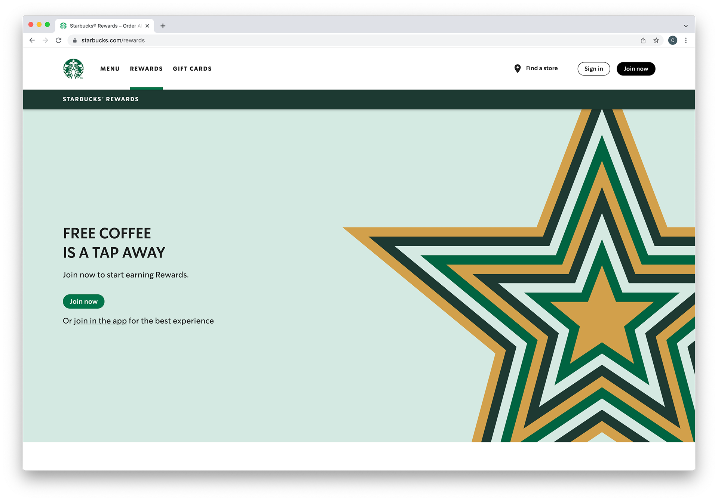Follow the join in the app link
The height and width of the screenshot is (501, 718).
pyautogui.click(x=100, y=321)
